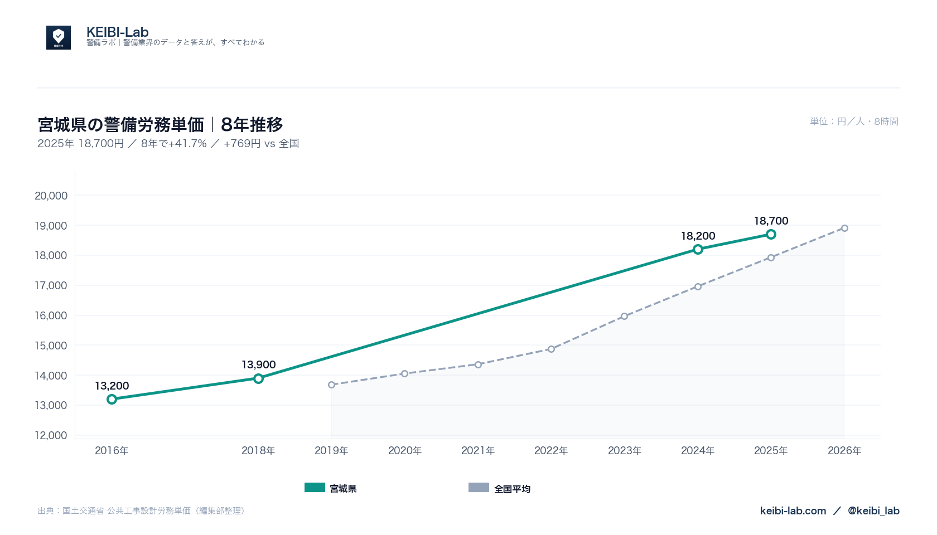This screenshot has width=937, height=535.
Task: Click the chart title 宮城県の警備労務単価
Action: click(121, 124)
